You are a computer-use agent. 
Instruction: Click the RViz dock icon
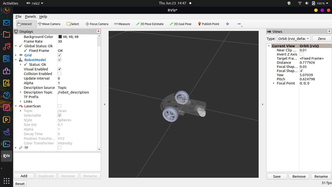tap(6, 156)
